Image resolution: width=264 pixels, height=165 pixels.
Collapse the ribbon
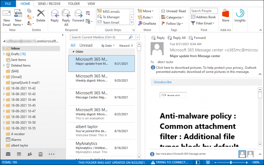coord(261,30)
